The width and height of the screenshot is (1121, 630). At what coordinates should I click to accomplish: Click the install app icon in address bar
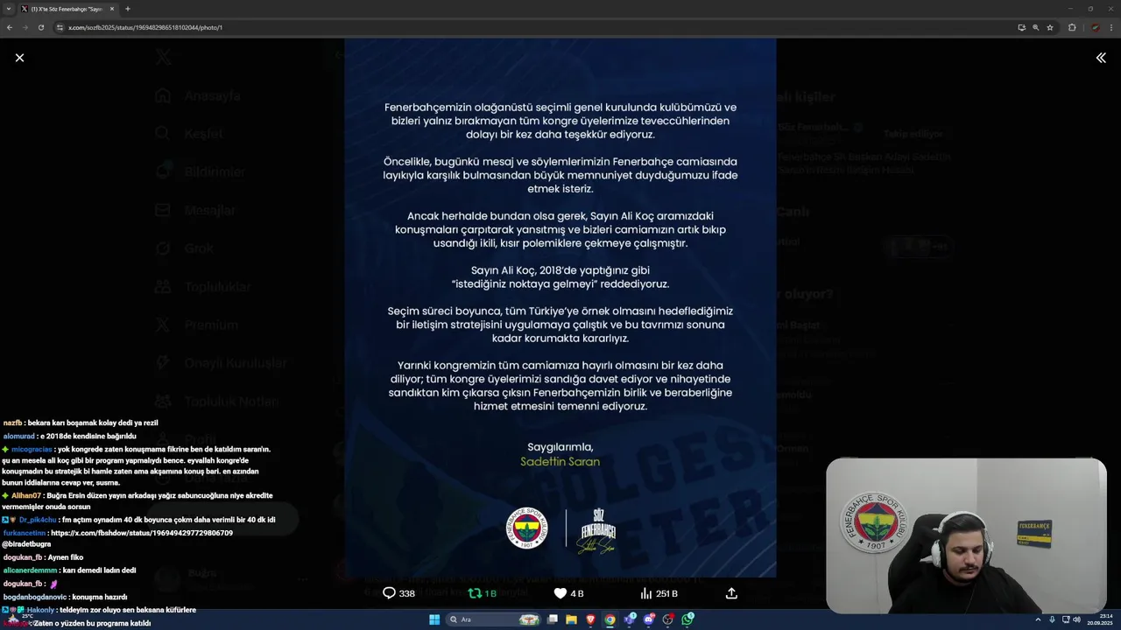1021,27
